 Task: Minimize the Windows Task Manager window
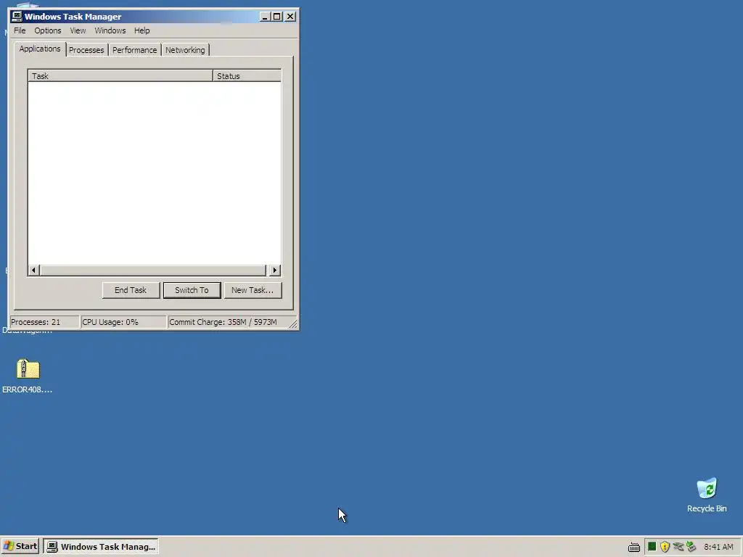tap(265, 17)
